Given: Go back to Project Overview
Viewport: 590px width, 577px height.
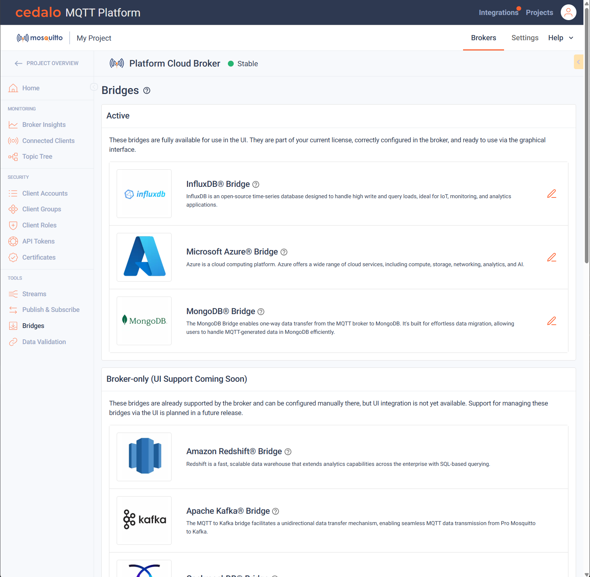Looking at the screenshot, I should (47, 63).
